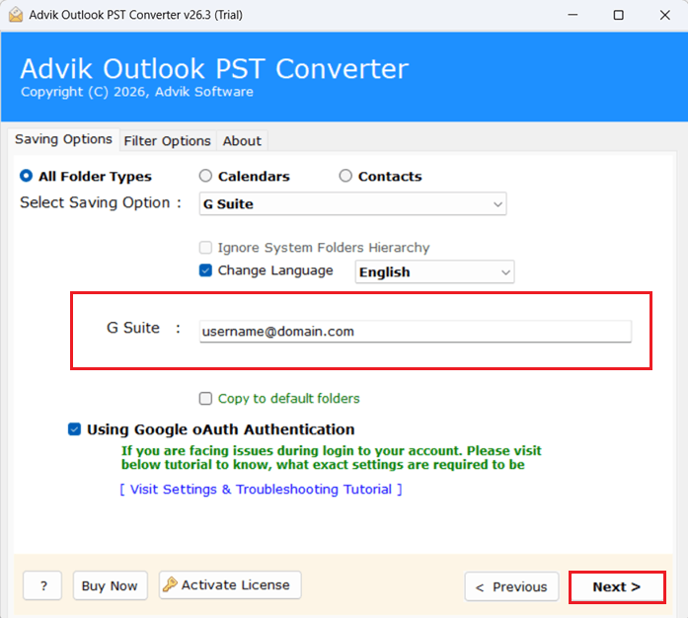Toggle Using Google oAuth Authentication checkbox
The width and height of the screenshot is (688, 618).
[x=74, y=429]
